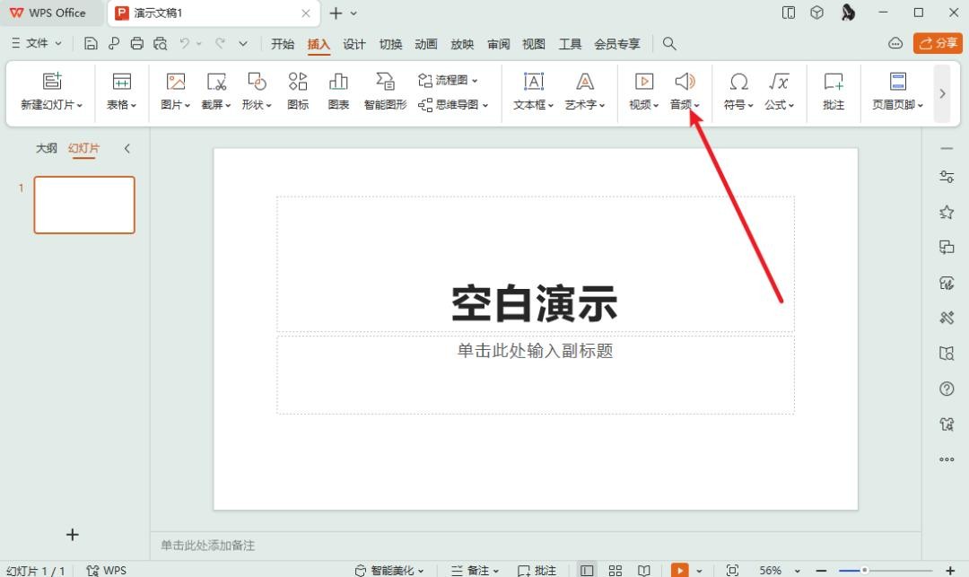This screenshot has height=577, width=969.
Task: Click the print icon in quick toolbar
Action: pyautogui.click(x=137, y=43)
